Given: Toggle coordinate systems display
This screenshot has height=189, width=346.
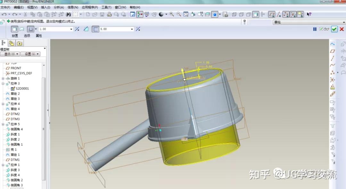Looking at the screenshot, I should click(x=293, y=14).
